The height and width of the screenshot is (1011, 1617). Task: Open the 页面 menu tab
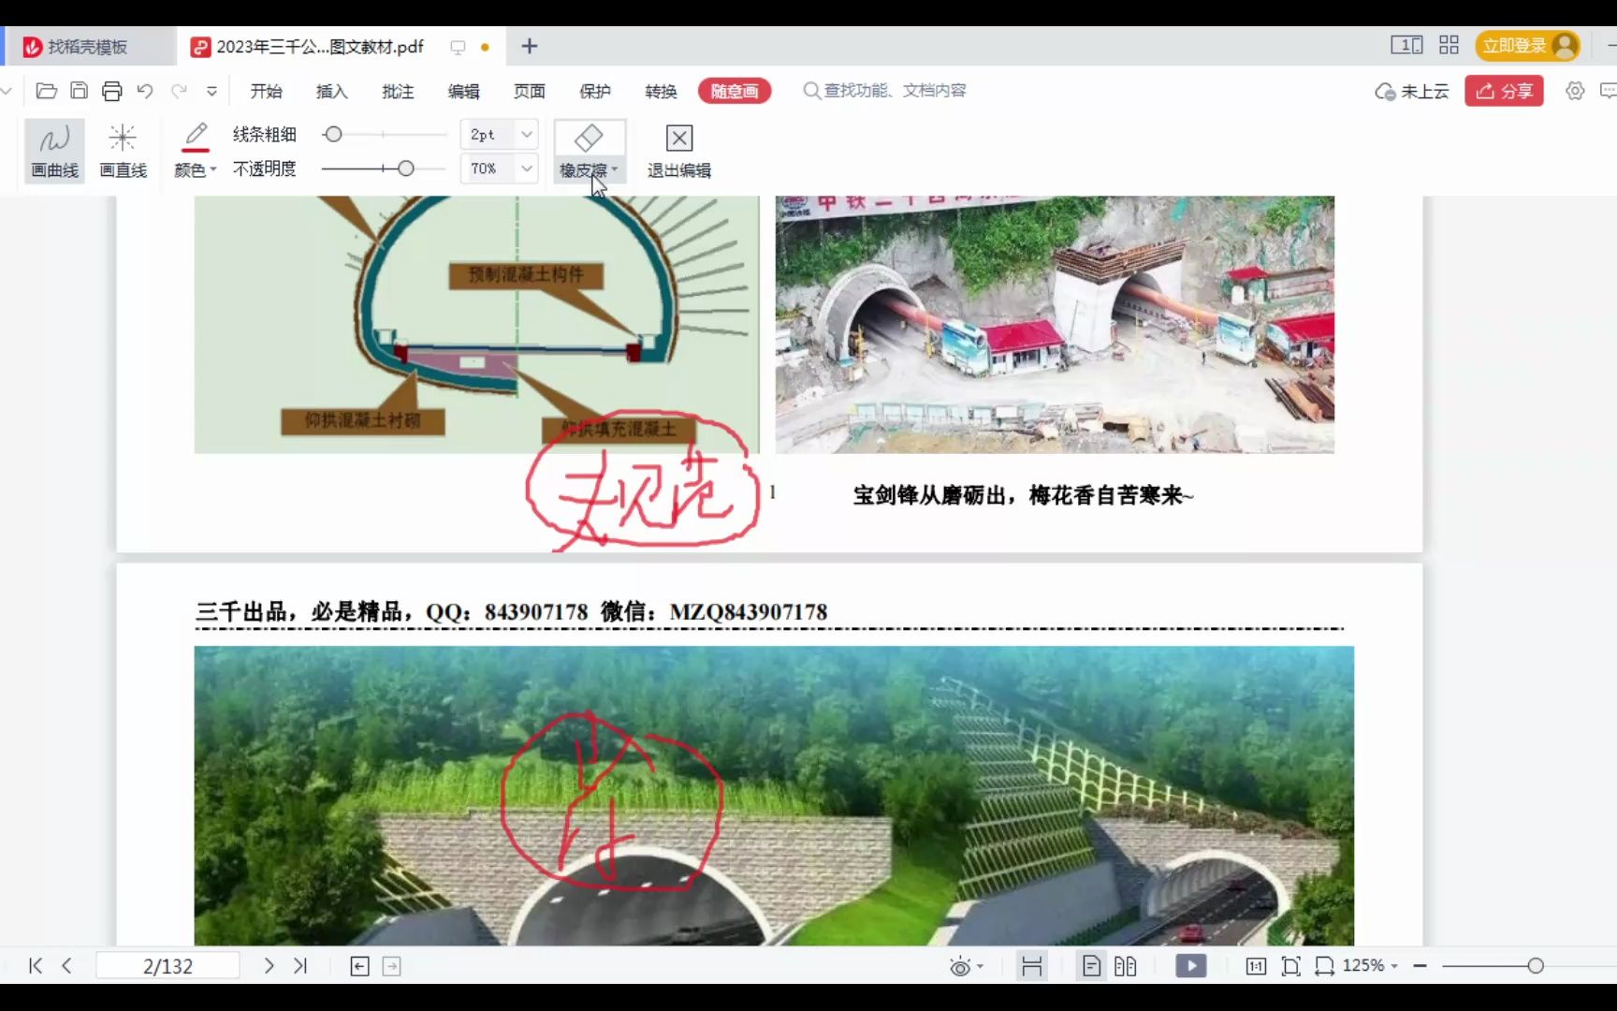click(x=529, y=91)
